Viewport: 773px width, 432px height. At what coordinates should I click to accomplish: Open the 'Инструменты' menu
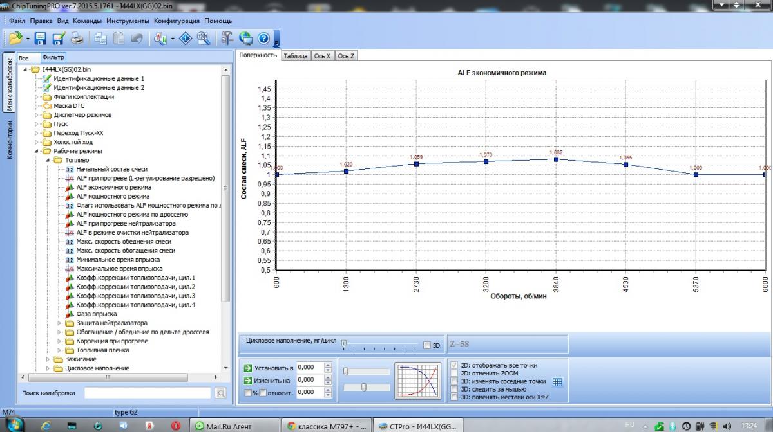(128, 21)
